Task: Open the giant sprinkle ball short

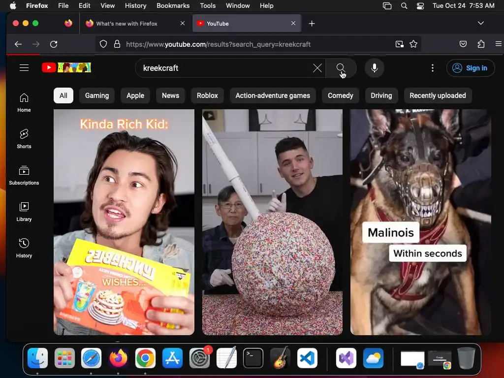Action: pyautogui.click(x=272, y=222)
